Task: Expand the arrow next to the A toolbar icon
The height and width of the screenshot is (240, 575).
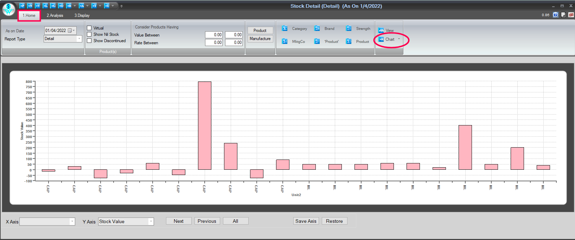Action: coord(87,6)
